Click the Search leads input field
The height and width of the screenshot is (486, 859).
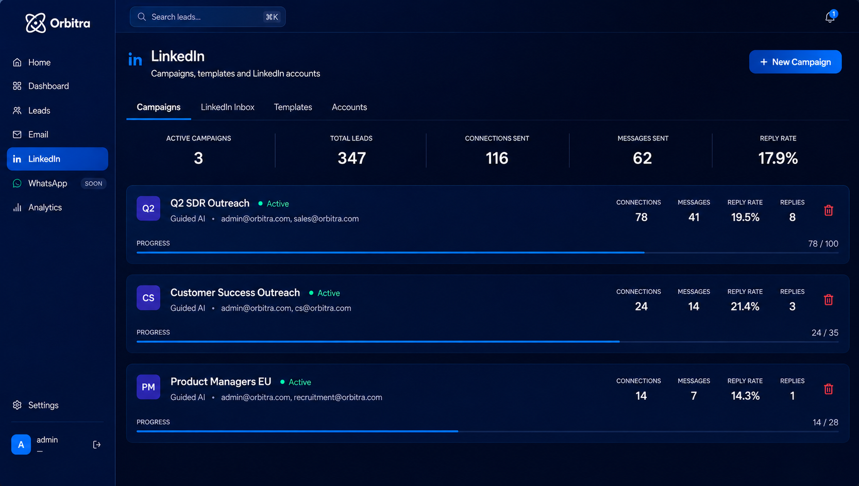point(208,17)
